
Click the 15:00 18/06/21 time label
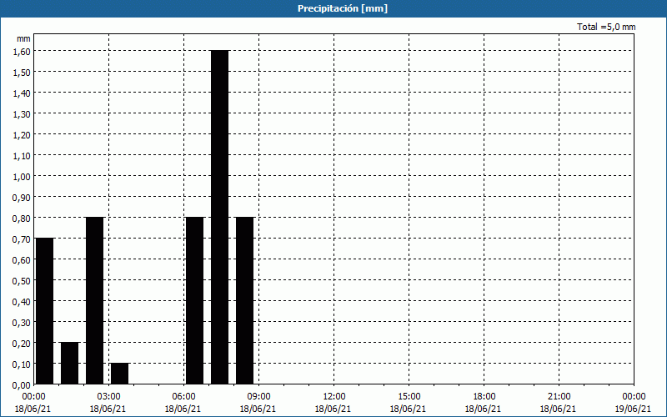(409, 403)
